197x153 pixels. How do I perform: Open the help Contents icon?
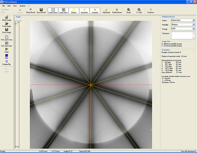pos(151,9)
